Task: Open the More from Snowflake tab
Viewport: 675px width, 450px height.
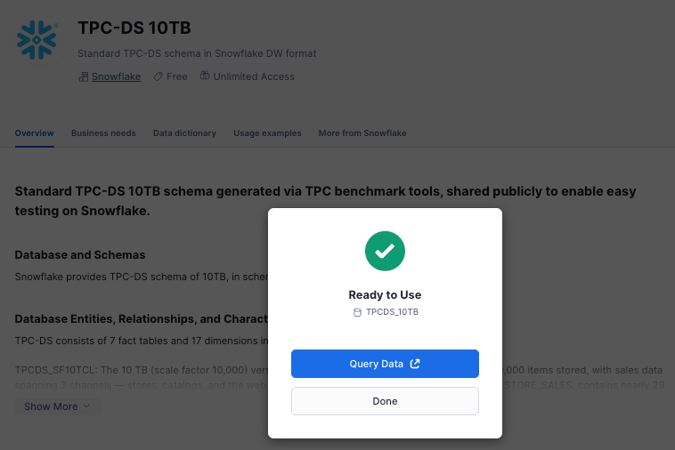Action: [362, 133]
